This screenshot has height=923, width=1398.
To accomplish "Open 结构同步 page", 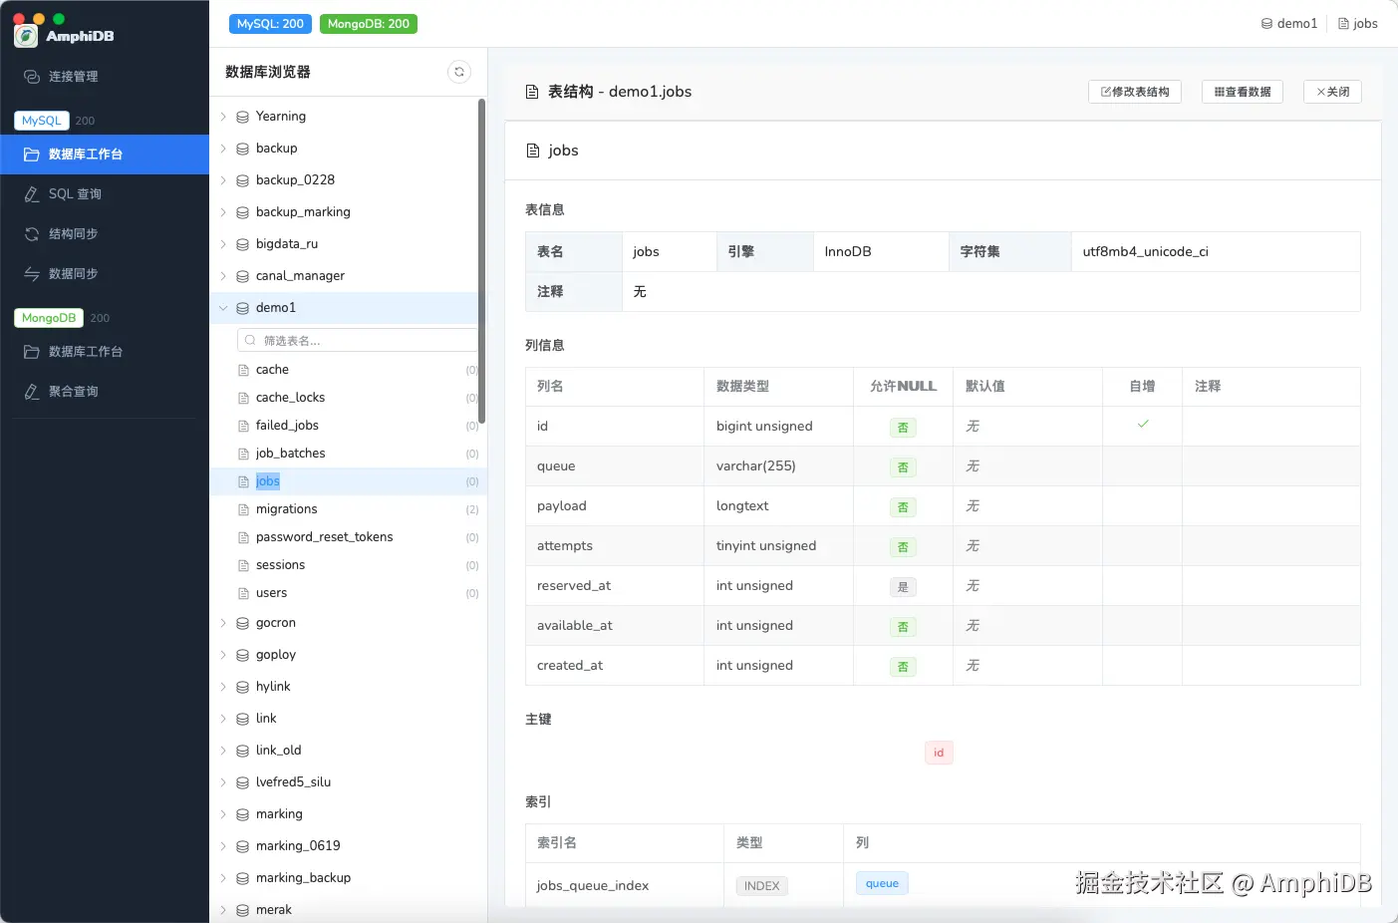I will click(105, 234).
